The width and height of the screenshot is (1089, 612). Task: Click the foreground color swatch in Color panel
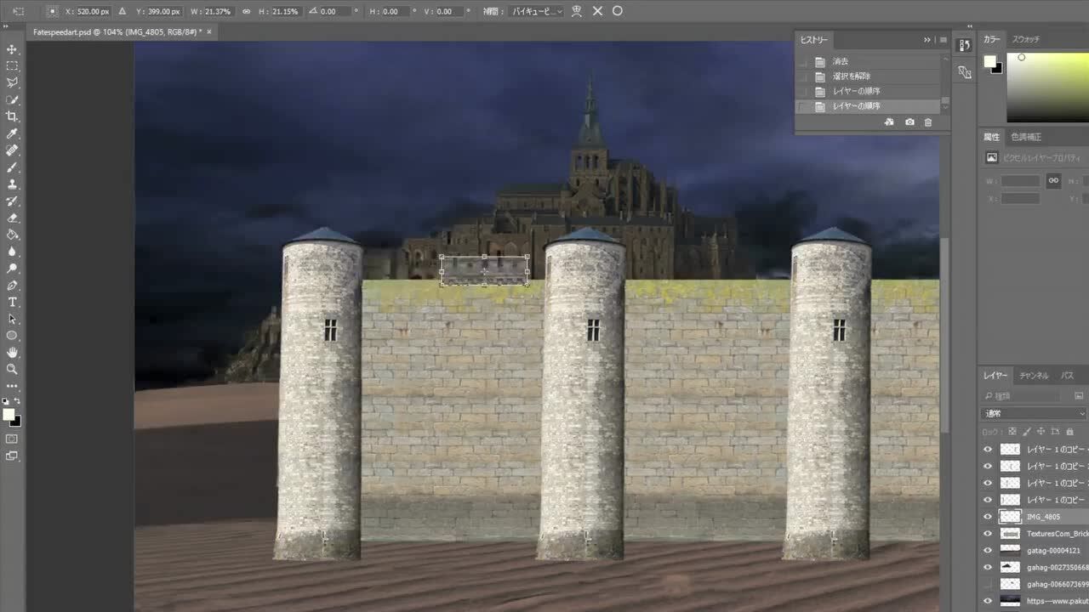pos(989,61)
